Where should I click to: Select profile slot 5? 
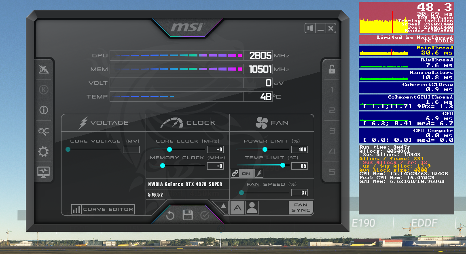tap(332, 172)
